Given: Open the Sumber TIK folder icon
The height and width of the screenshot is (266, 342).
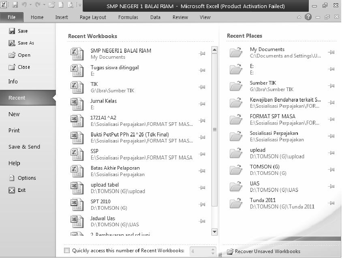Looking at the screenshot, I should point(236,86).
